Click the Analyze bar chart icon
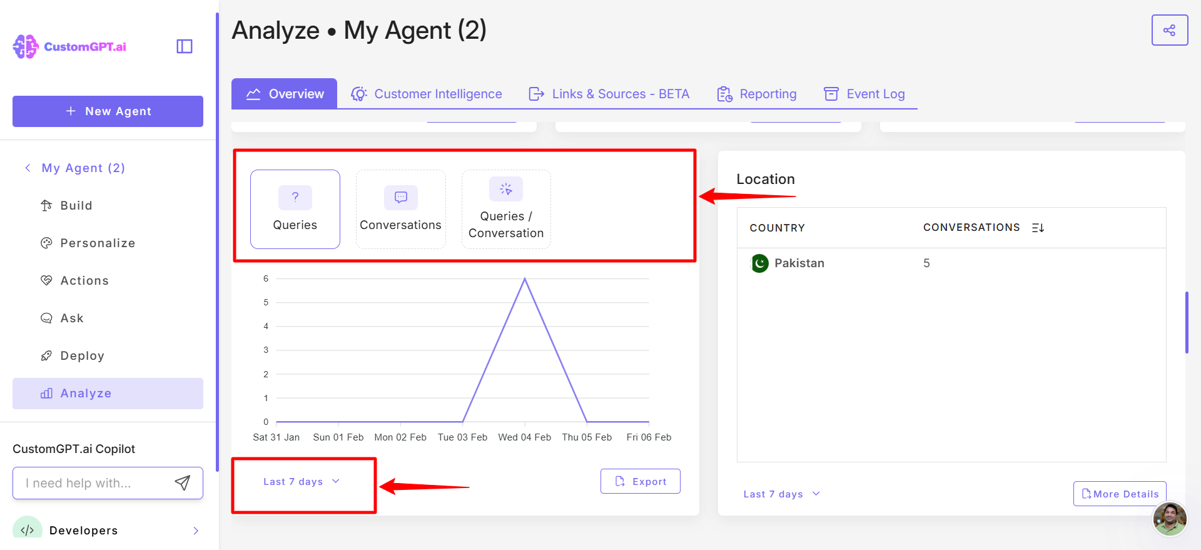The width and height of the screenshot is (1201, 550). coord(46,393)
